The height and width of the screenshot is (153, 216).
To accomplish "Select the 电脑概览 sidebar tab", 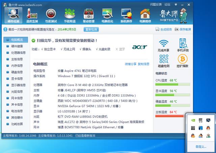I will pyautogui.click(x=16, y=40).
